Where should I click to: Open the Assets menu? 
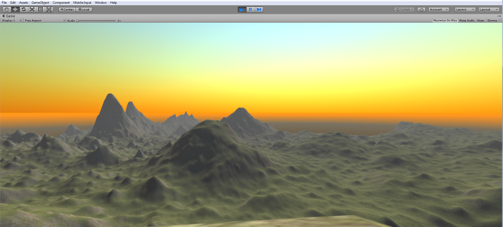23,3
